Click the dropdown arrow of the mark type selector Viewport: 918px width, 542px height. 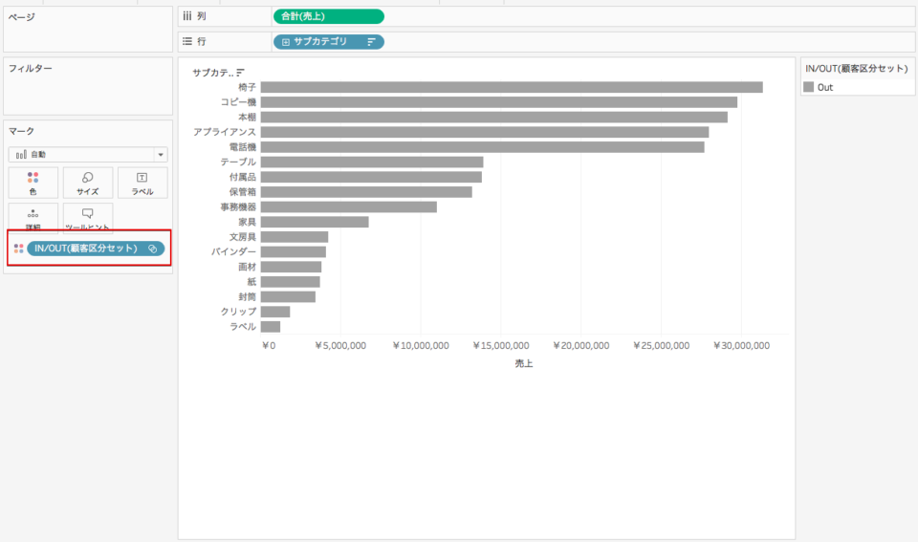tap(161, 155)
